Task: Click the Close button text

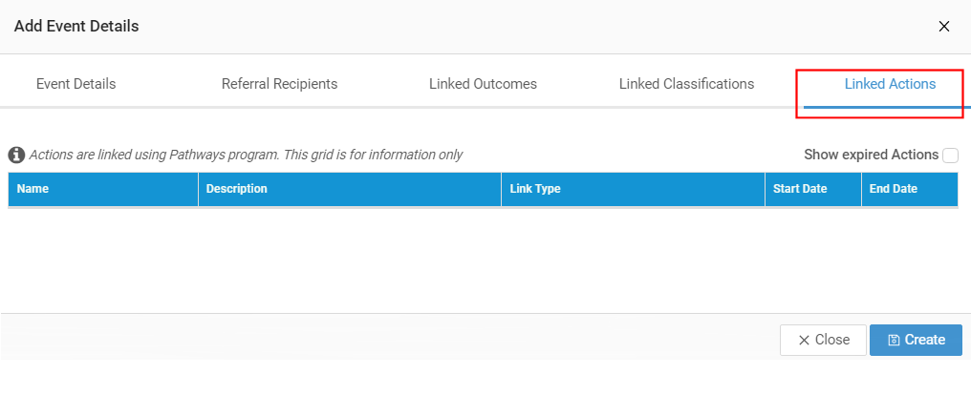Action: tap(832, 340)
